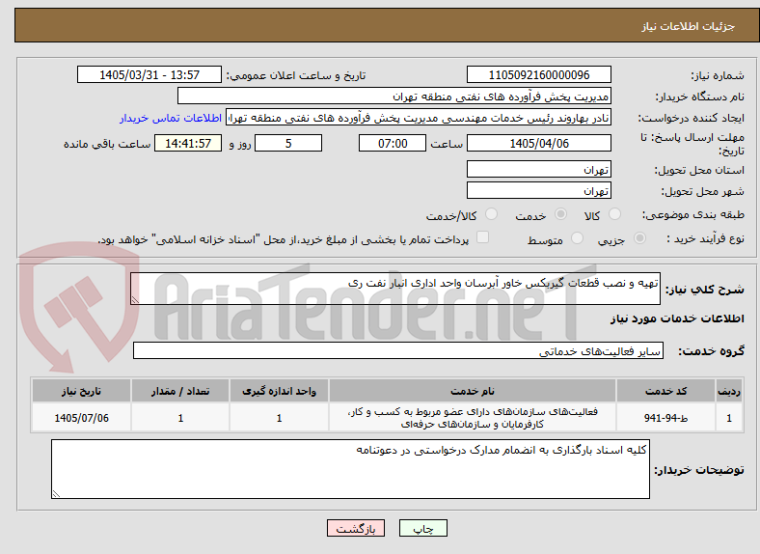
Task: Click the response deadline date 1405/04/06
Action: point(538,143)
